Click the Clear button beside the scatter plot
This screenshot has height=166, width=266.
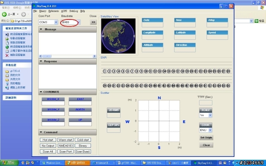point(206,145)
